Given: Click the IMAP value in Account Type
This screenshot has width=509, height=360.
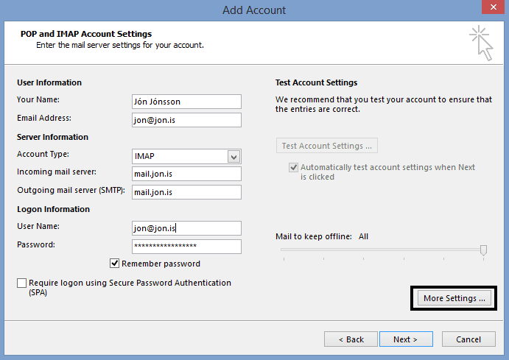Looking at the screenshot, I should click(178, 156).
